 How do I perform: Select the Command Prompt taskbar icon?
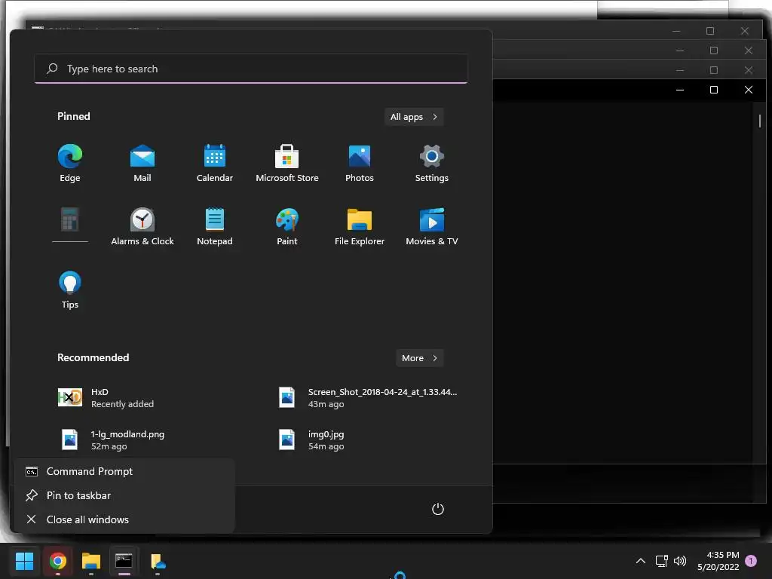124,561
